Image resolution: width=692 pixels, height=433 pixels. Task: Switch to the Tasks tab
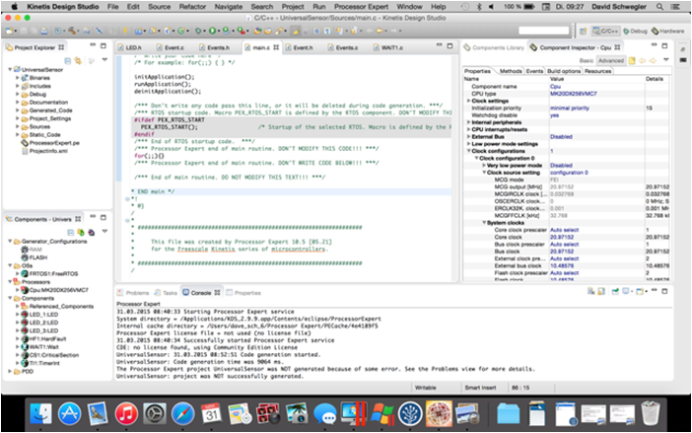[166, 293]
